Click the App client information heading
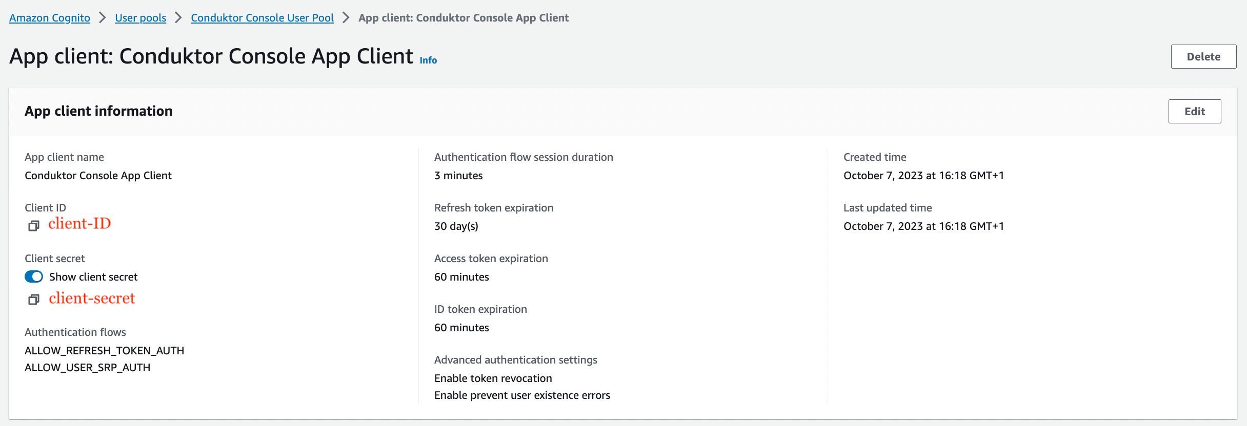The height and width of the screenshot is (426, 1247). click(98, 111)
